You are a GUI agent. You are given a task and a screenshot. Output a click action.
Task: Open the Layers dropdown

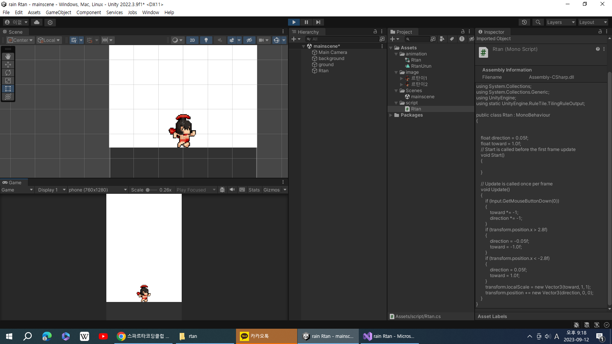coord(561,22)
